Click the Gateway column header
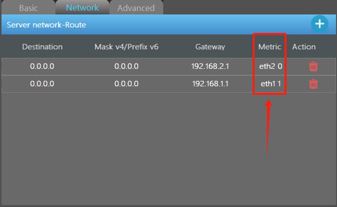This screenshot has height=207, width=337. 210,47
